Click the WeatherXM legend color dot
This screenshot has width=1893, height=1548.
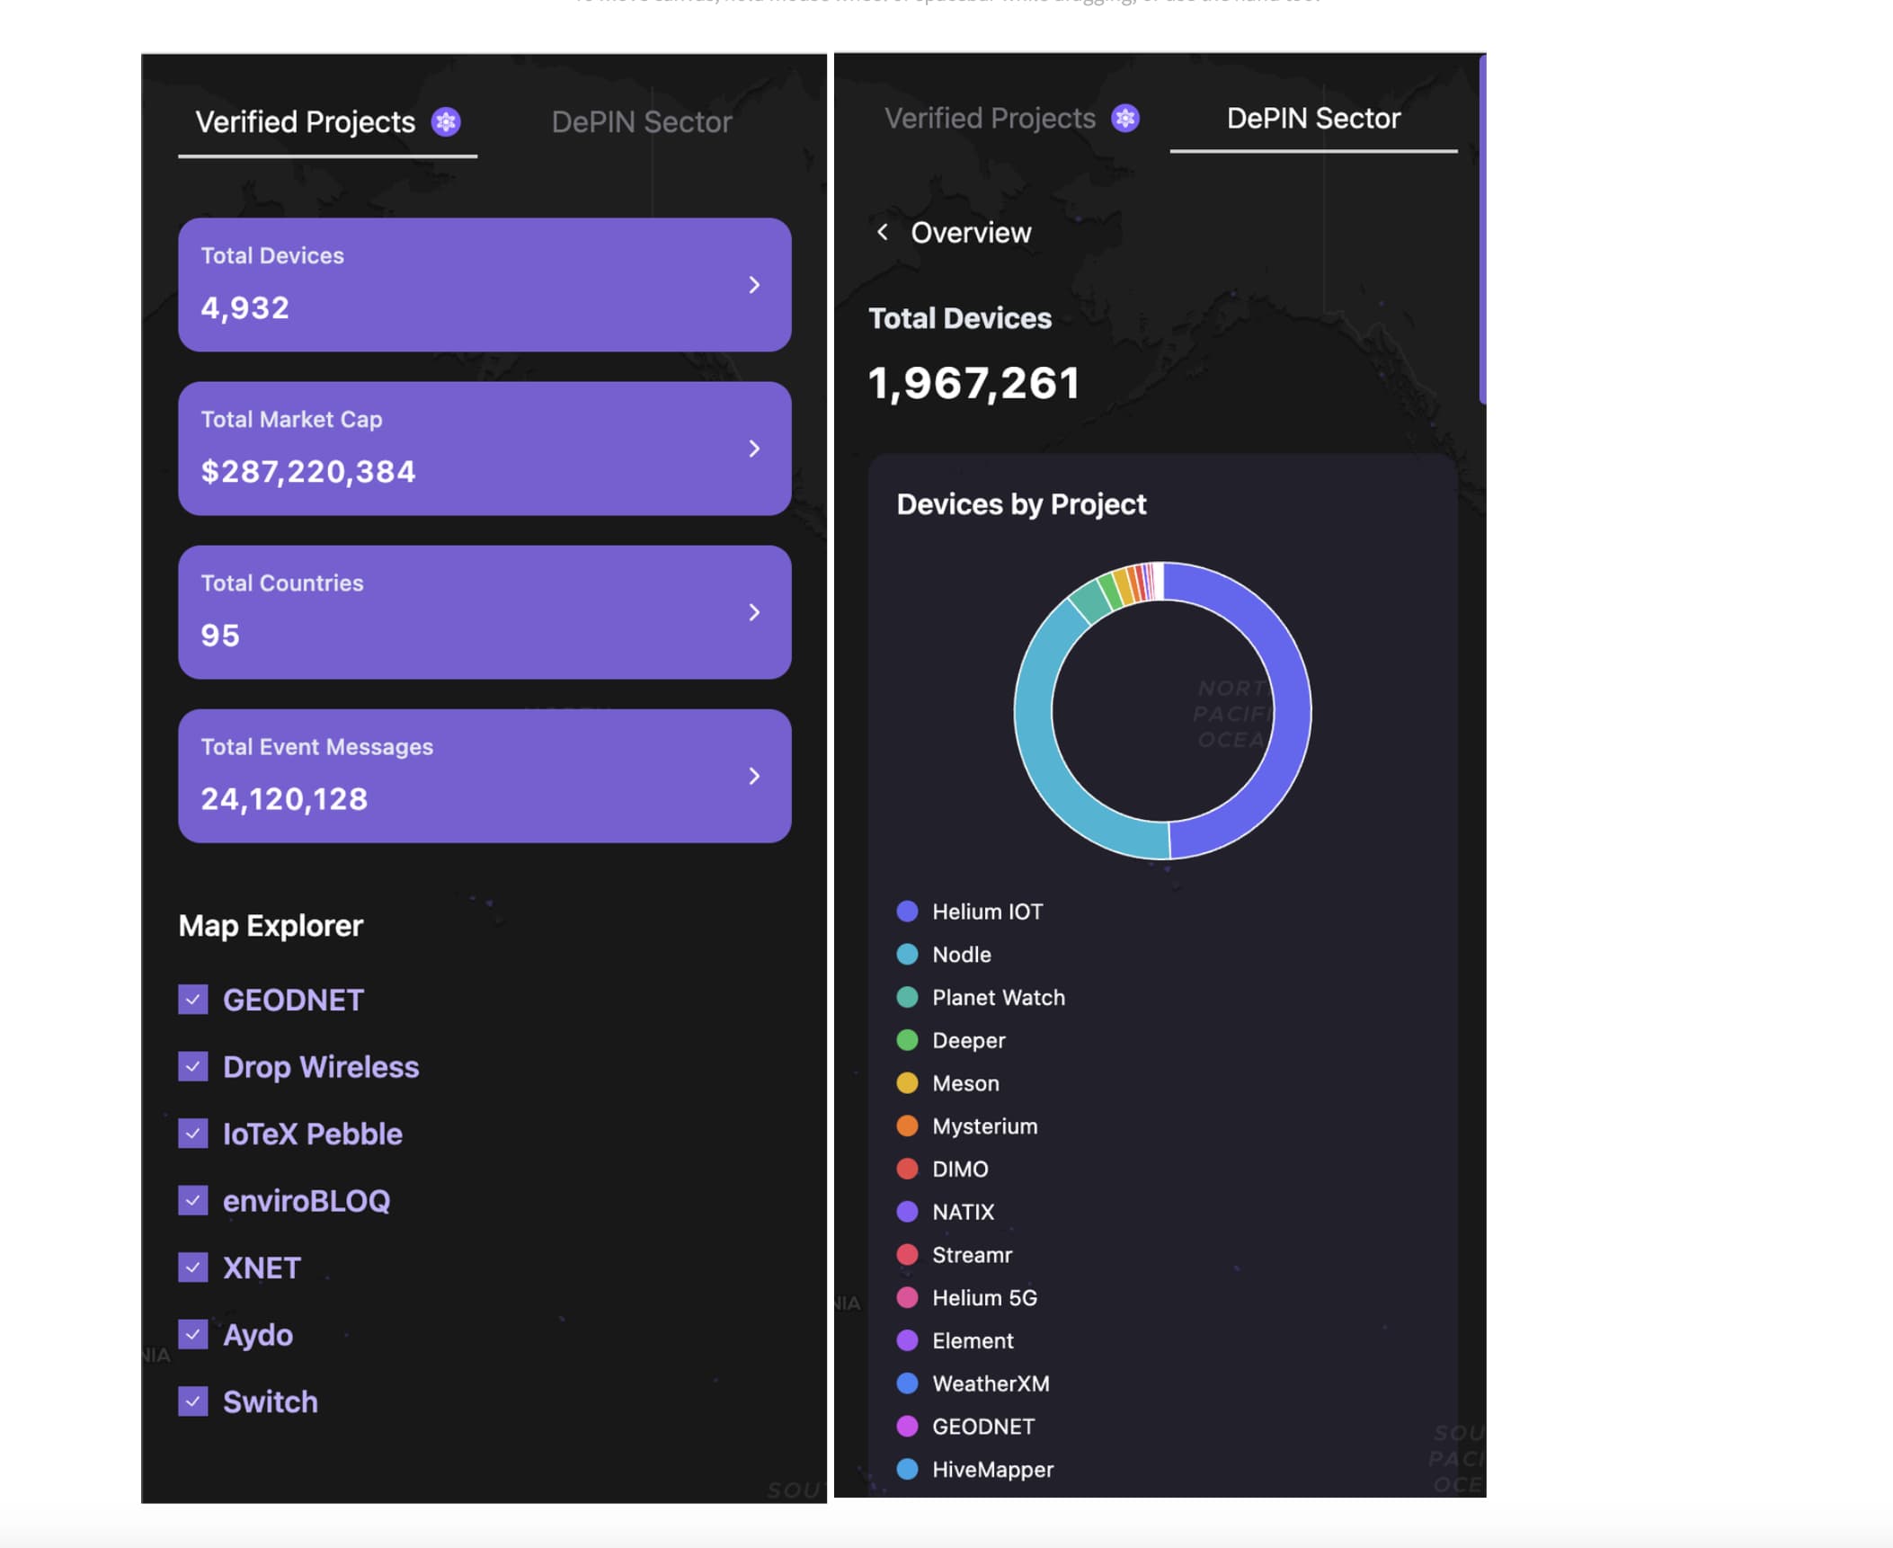tap(908, 1383)
